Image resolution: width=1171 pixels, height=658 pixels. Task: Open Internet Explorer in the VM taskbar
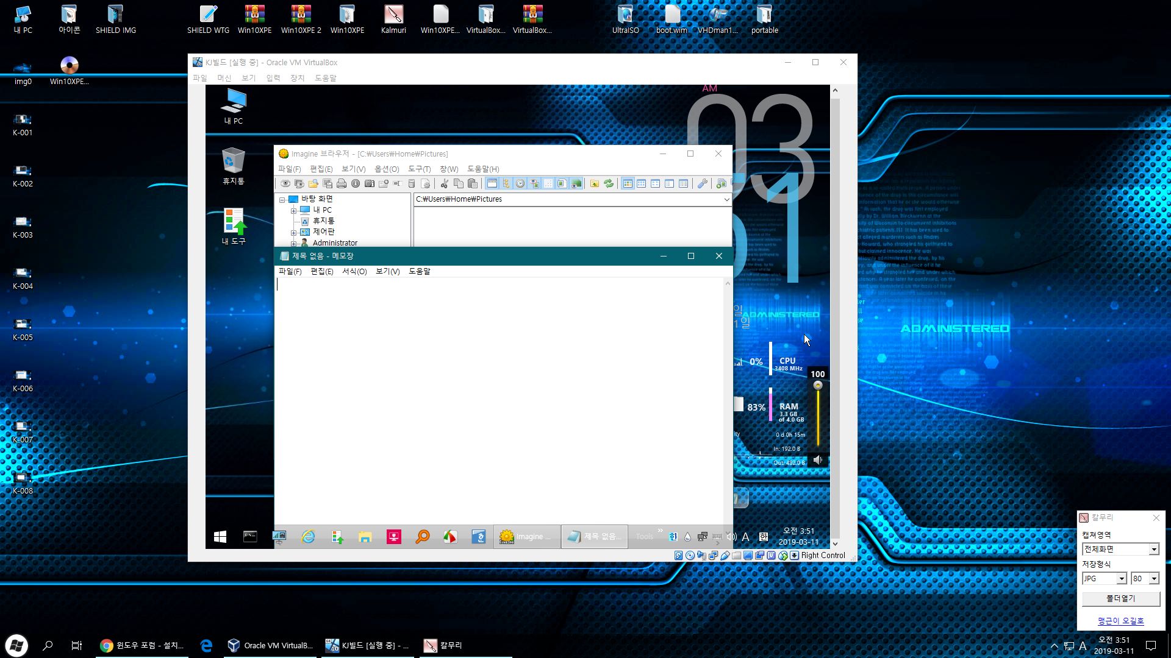[308, 537]
